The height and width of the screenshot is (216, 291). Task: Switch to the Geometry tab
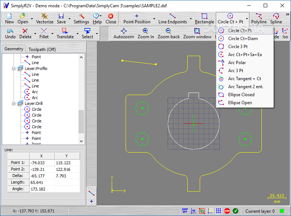tap(14, 49)
